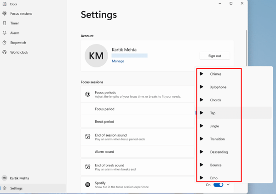Click the End of break sound alarm icon
Image resolution: width=276 pixels, height=194 pixels.
click(x=88, y=166)
